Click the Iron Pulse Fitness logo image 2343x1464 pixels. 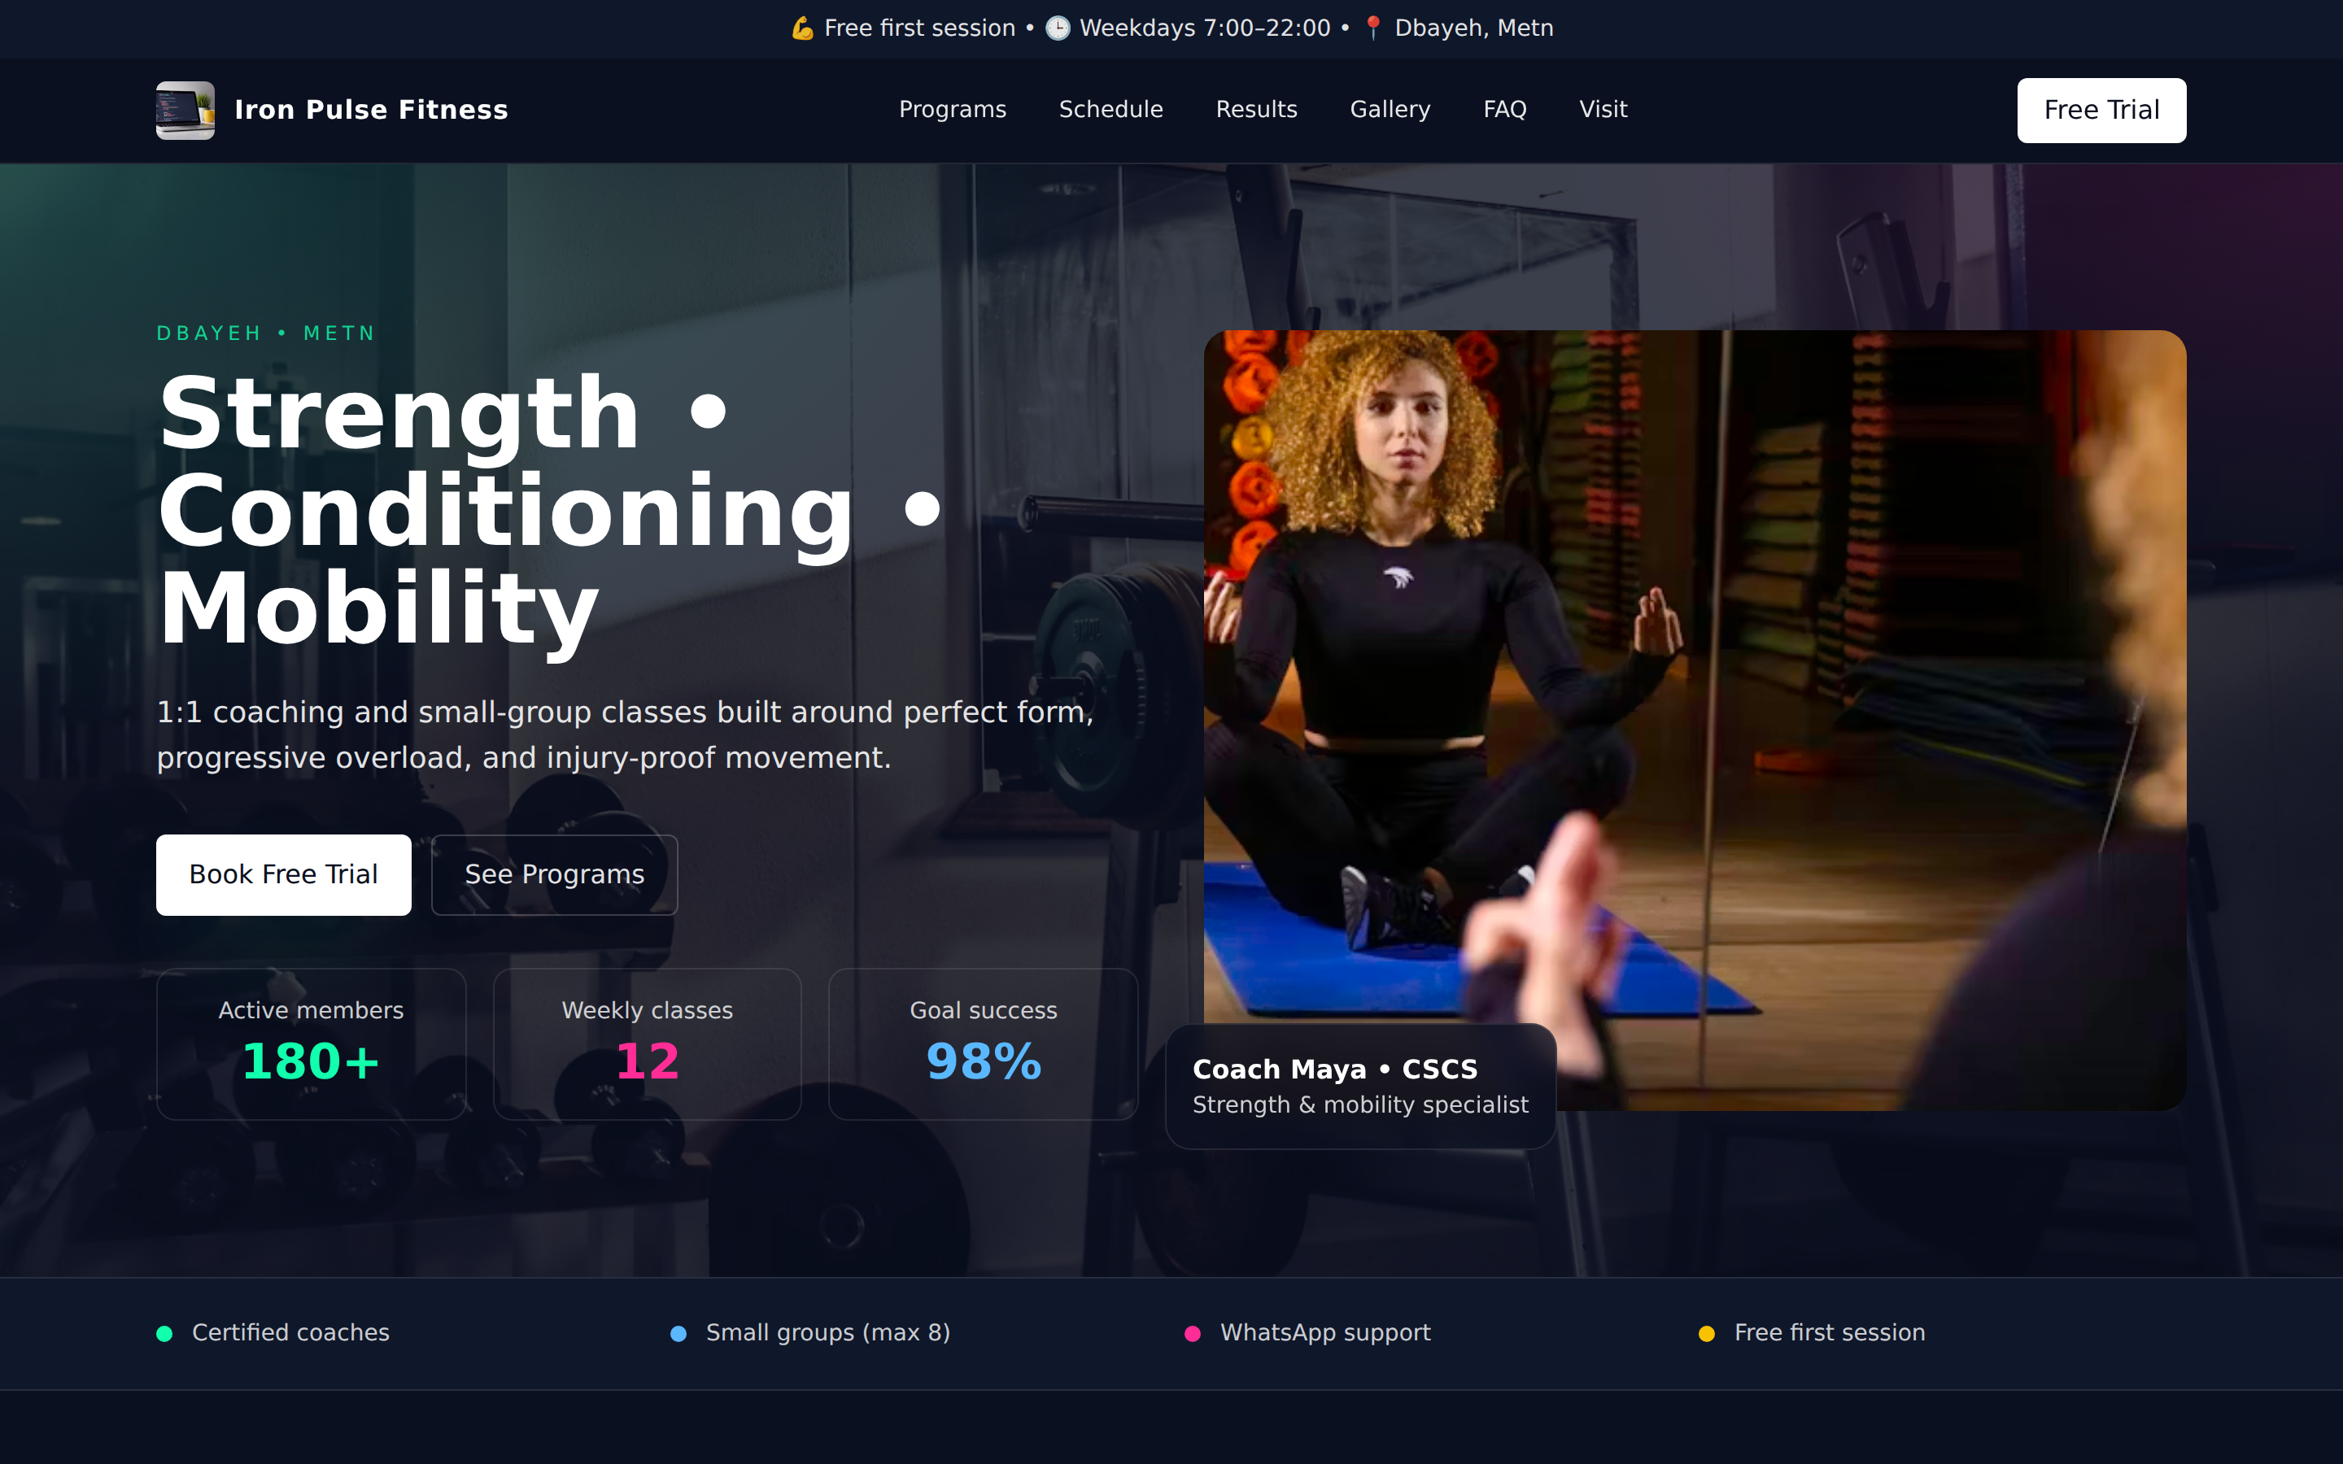[185, 111]
